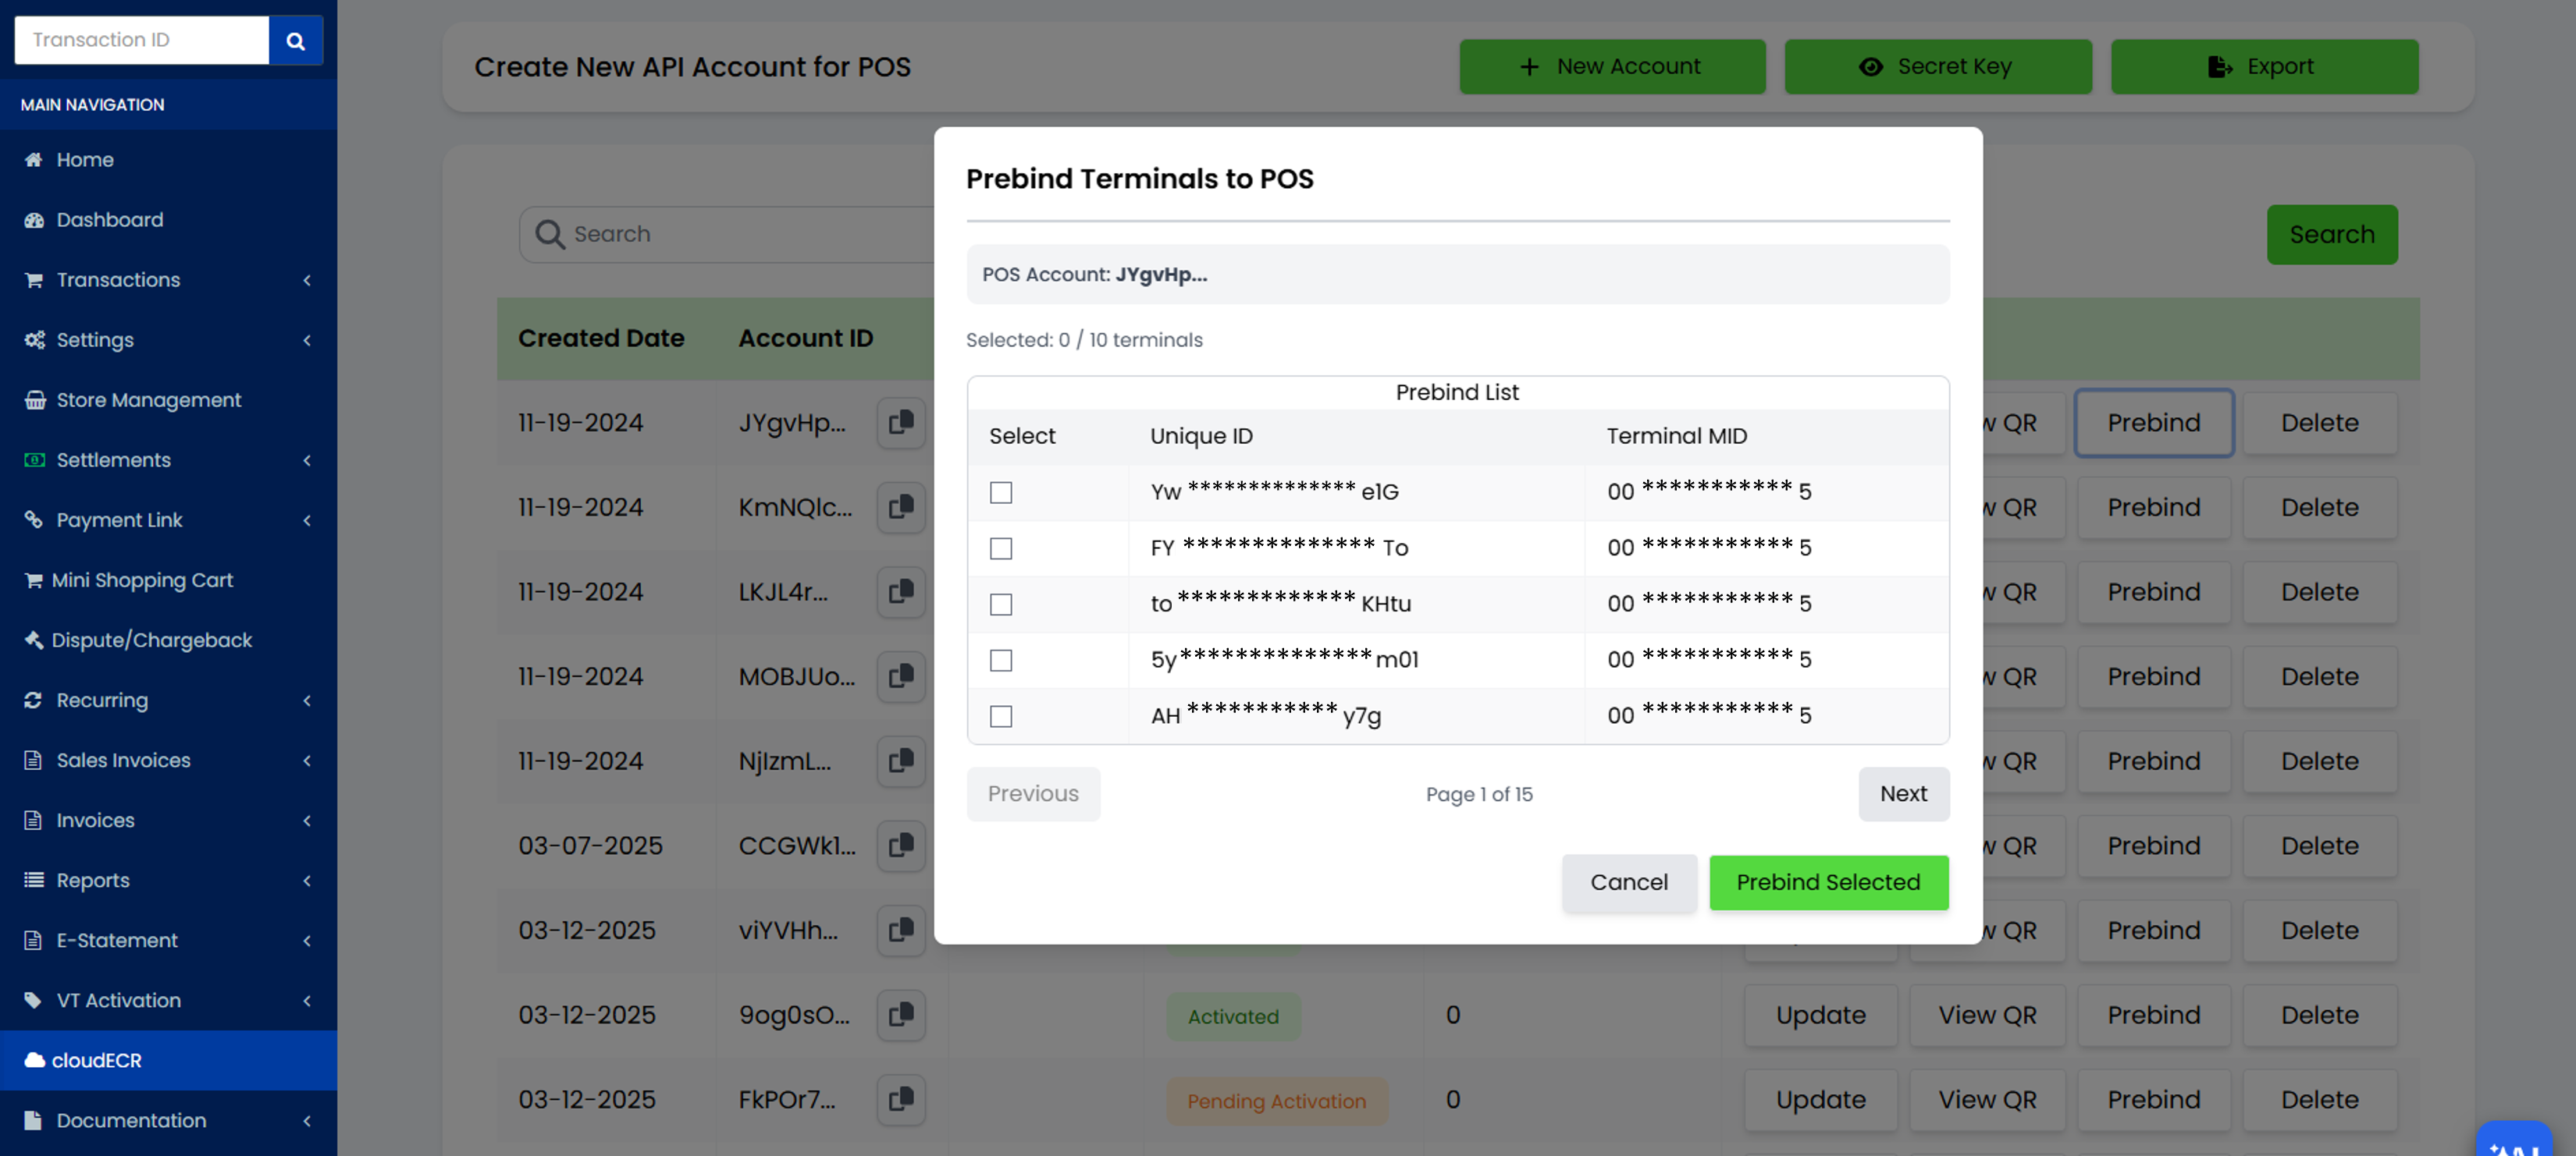This screenshot has height=1156, width=2576.
Task: Copy account ID 9og0sO with copy icon
Action: 900,1015
